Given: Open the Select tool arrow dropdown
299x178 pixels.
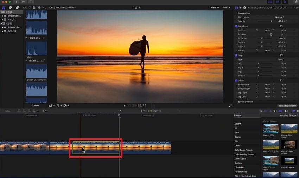Looking at the screenshot, I should pyautogui.click(x=44, y=111).
